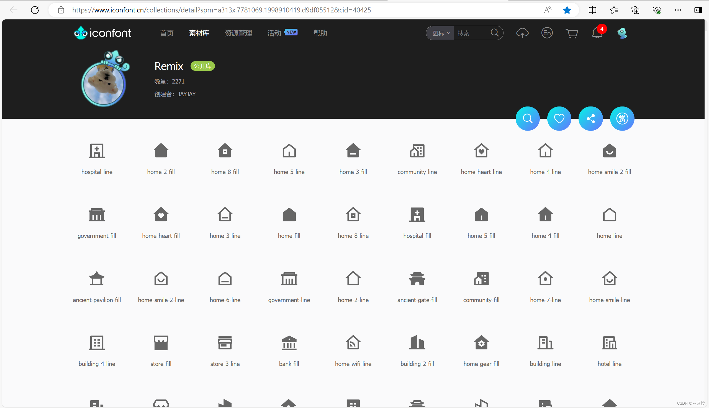Select the government-fill icon
Viewport: 709px width, 408px height.
pyautogui.click(x=97, y=215)
